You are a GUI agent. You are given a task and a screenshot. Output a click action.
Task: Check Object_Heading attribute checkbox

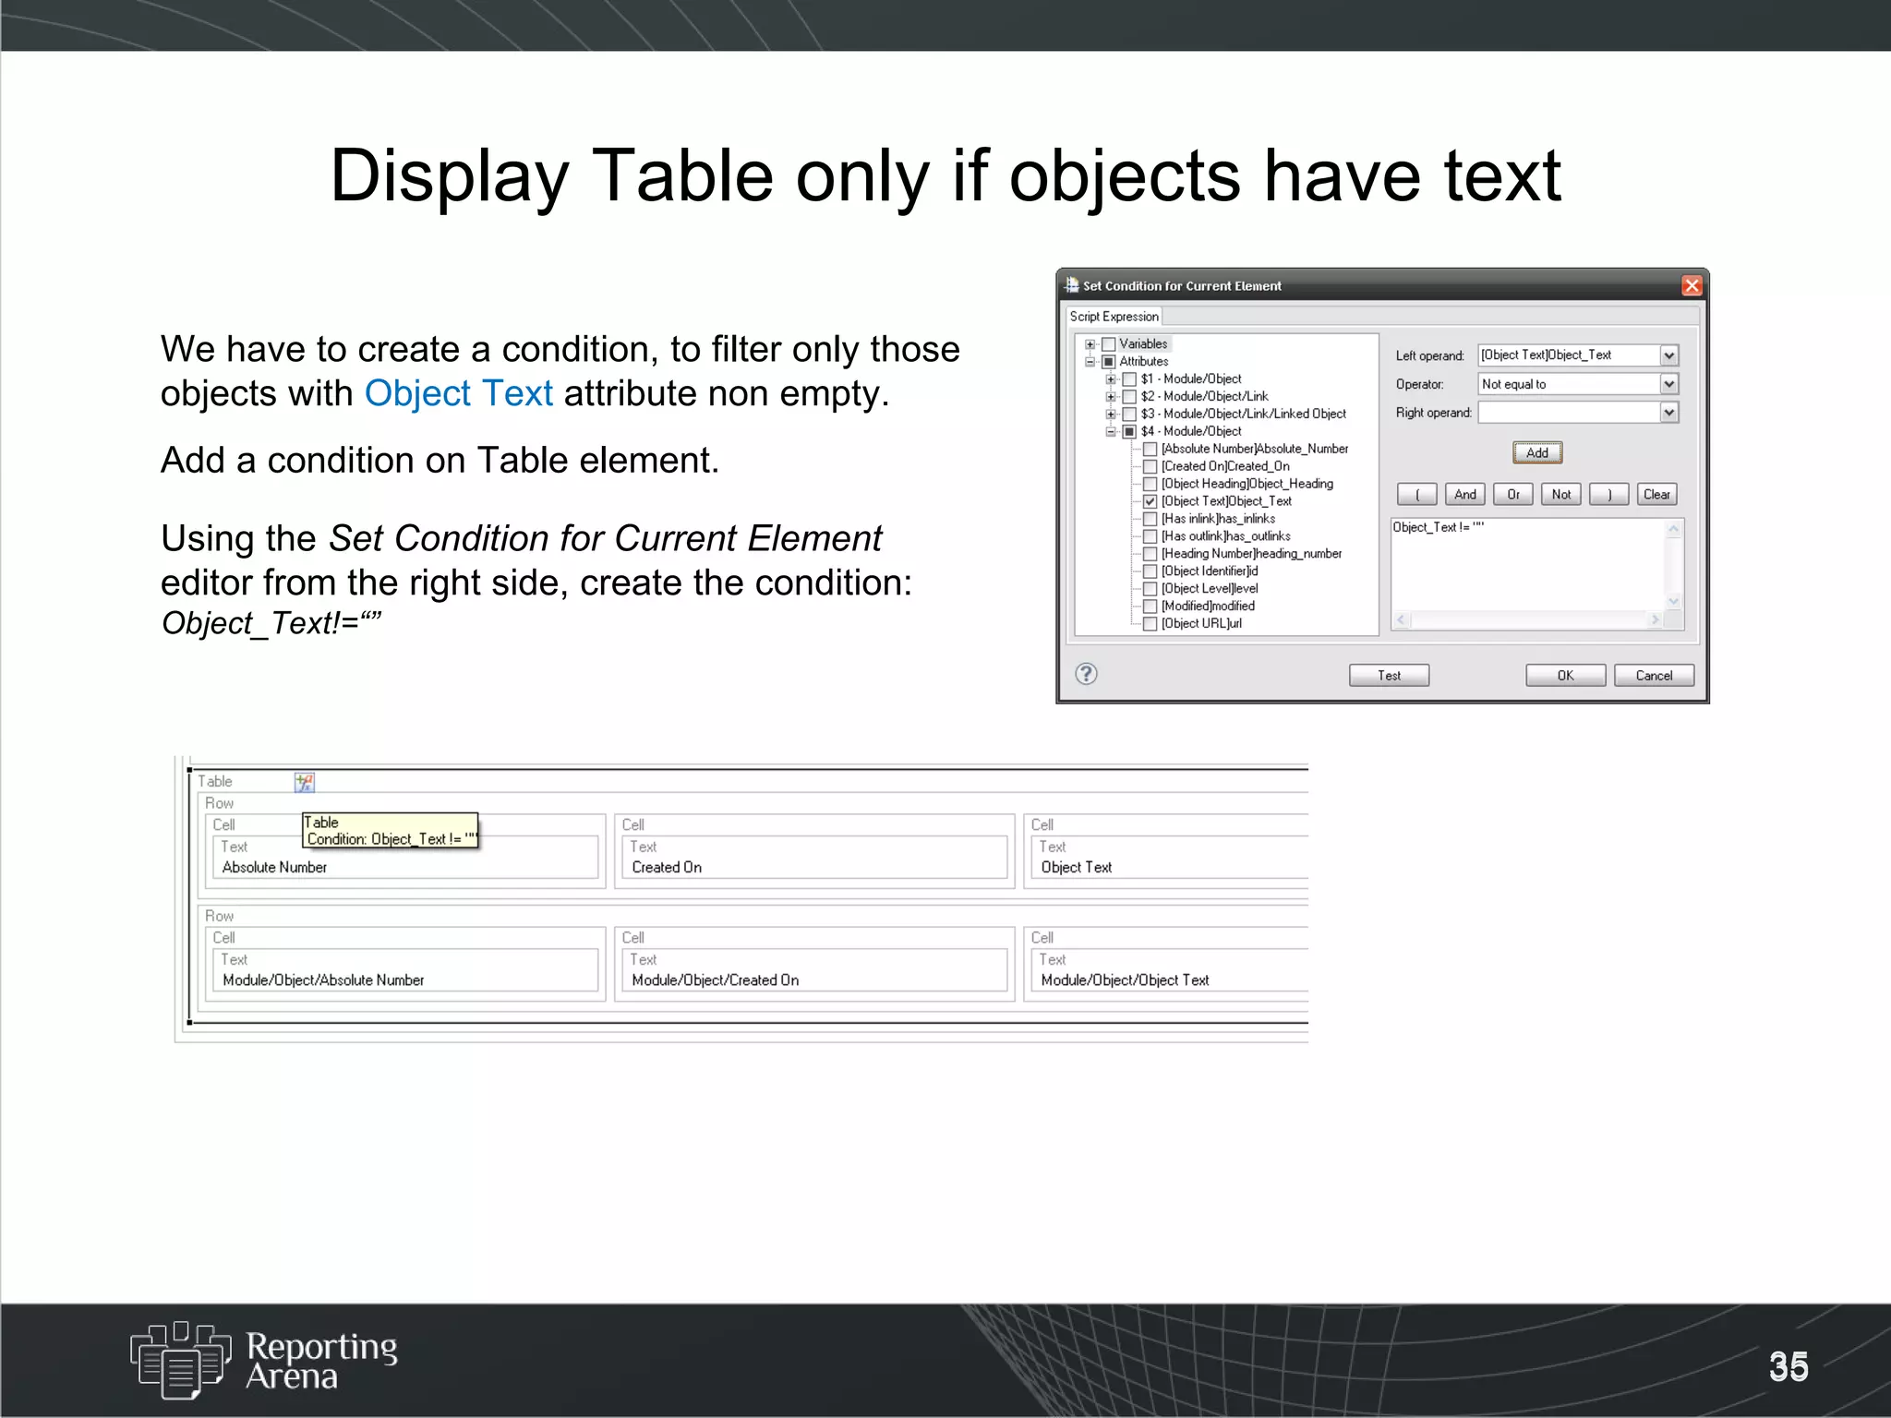point(1150,485)
